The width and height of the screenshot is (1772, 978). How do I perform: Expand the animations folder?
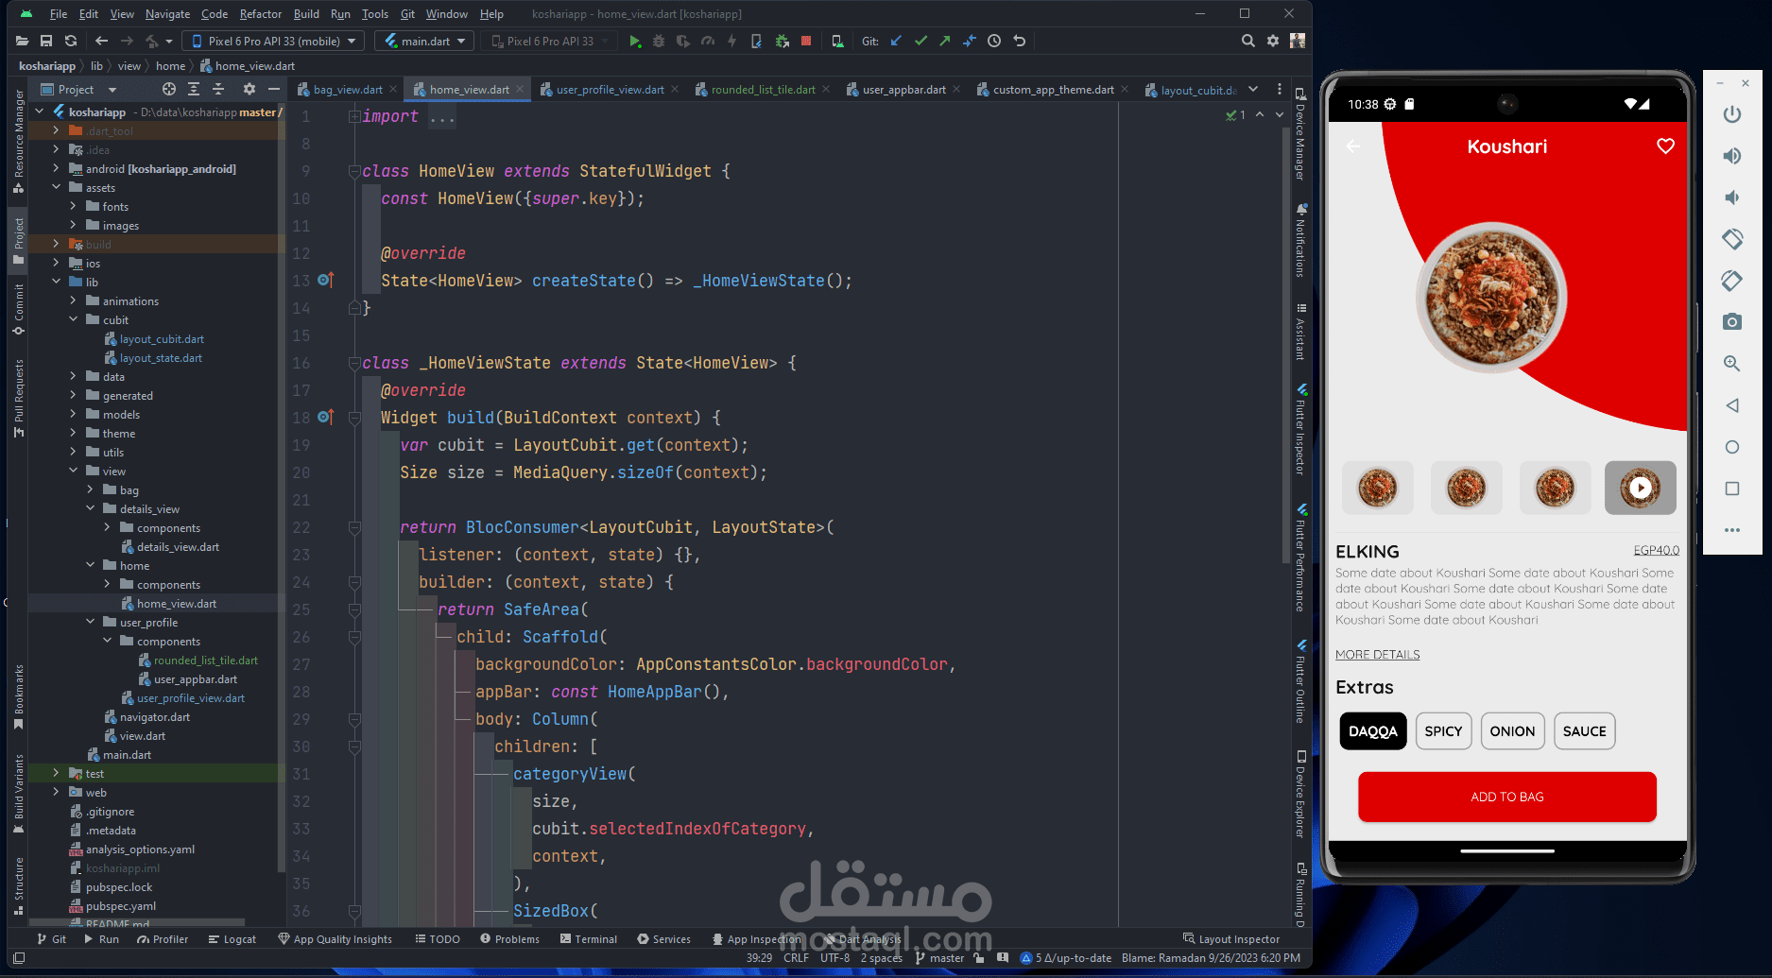pos(73,300)
